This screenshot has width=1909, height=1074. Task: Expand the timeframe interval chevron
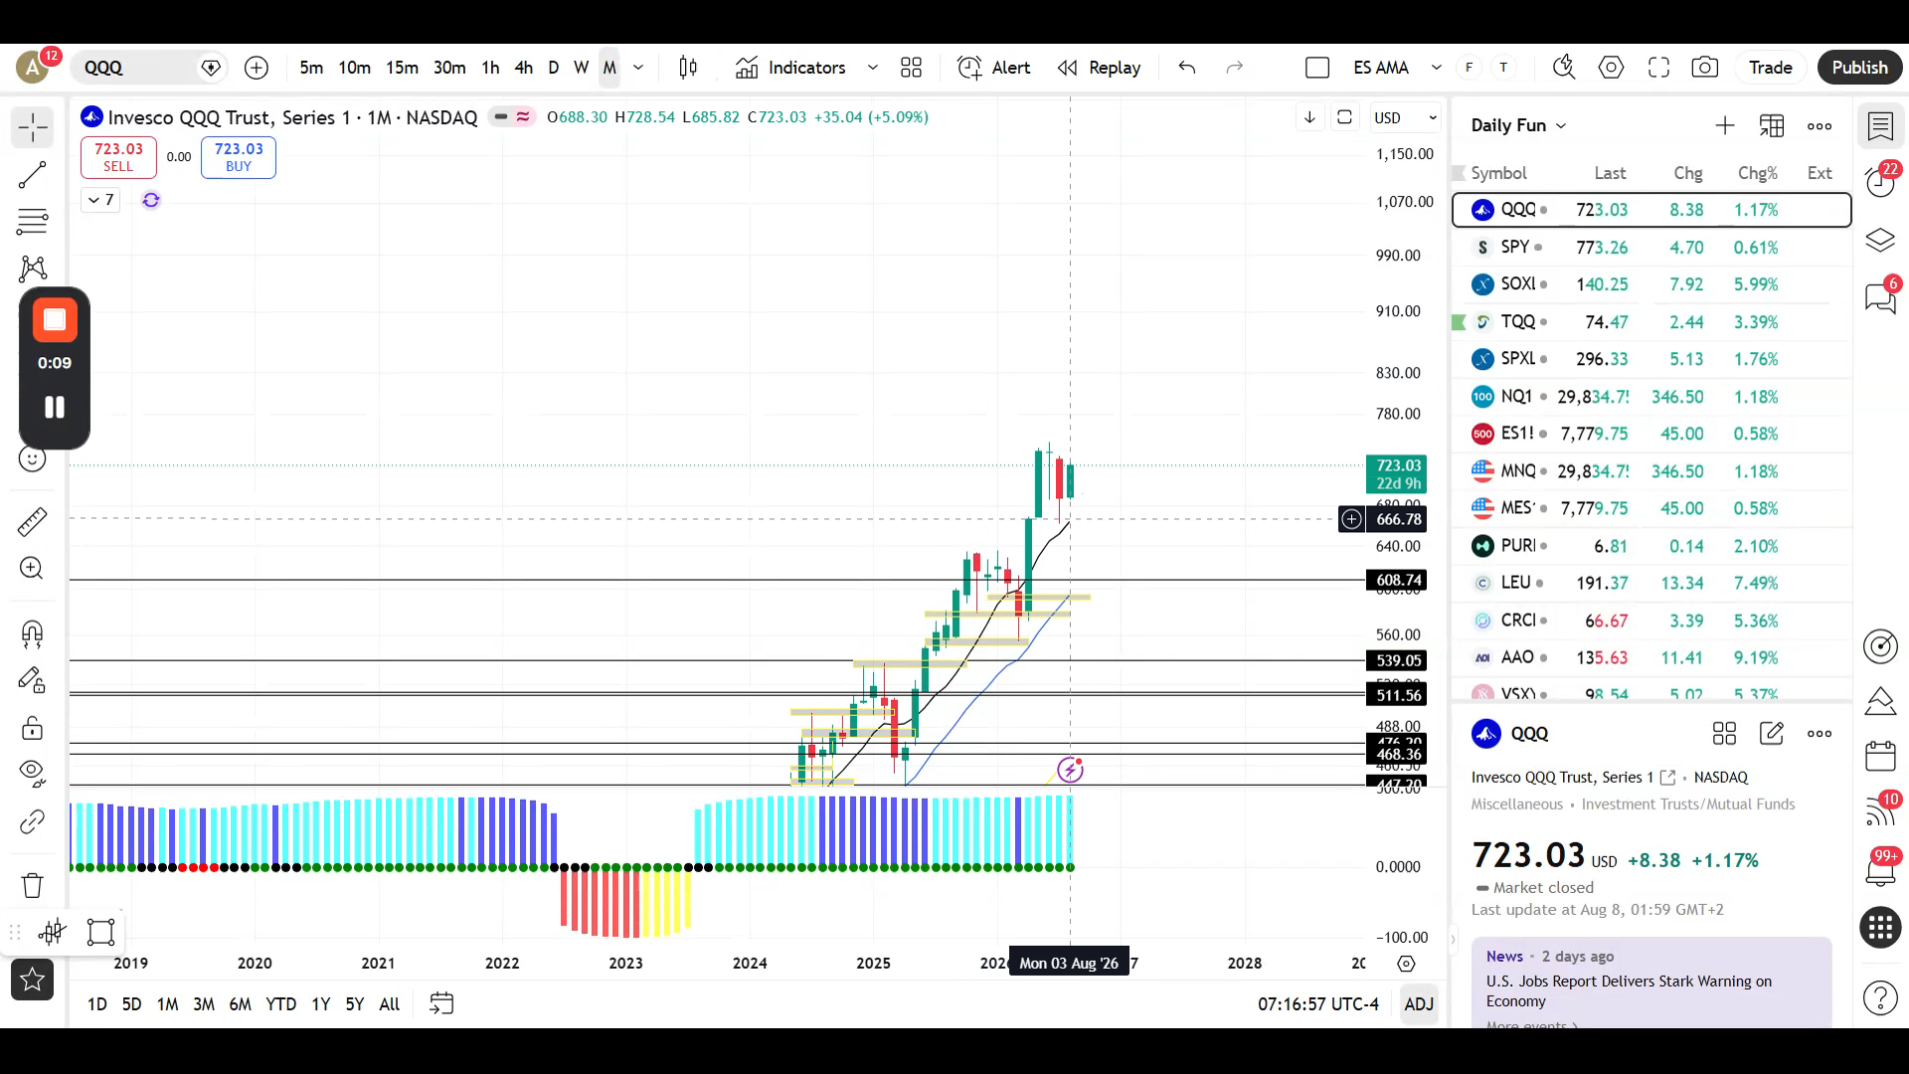click(x=638, y=68)
